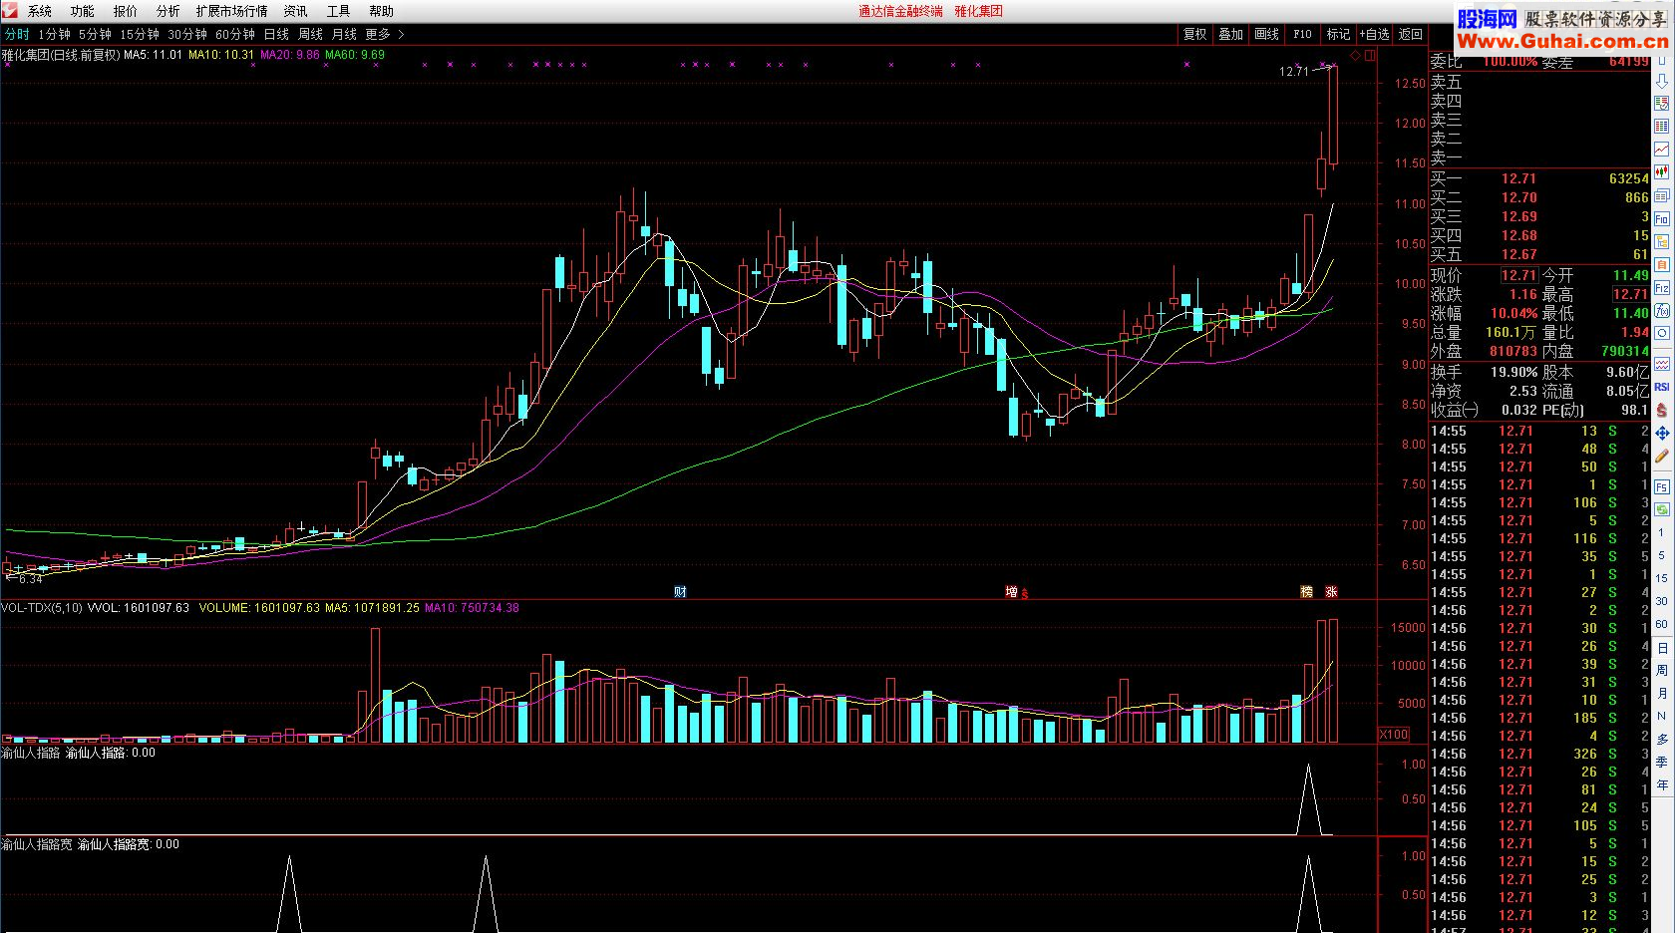Select 5-minute period in right sidebar

1662,555
